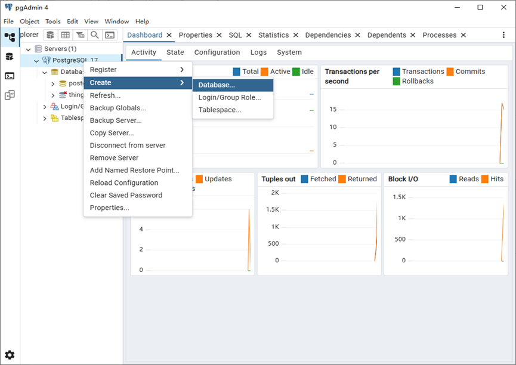Switch to the Logs sub-tab

click(x=258, y=52)
